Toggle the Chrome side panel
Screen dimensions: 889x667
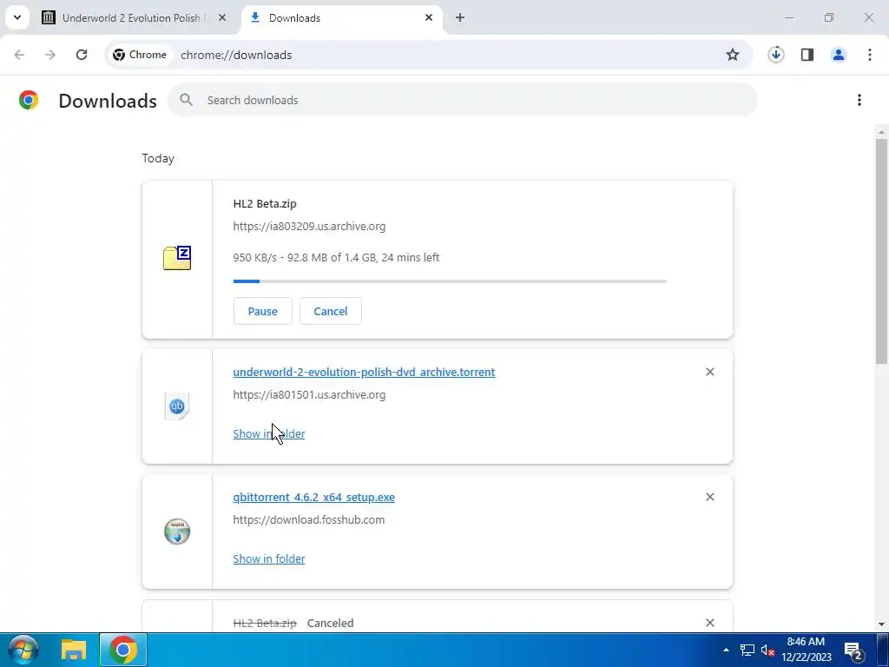tap(807, 55)
